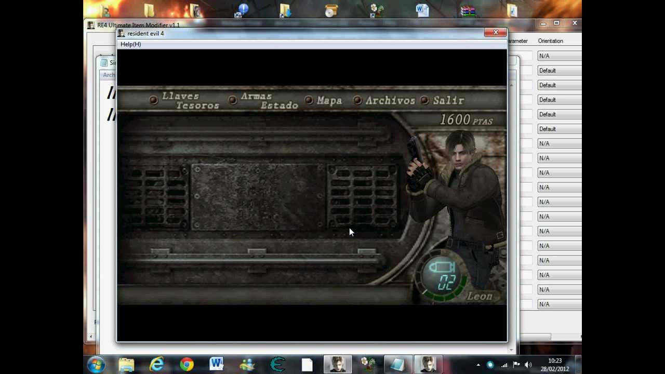Switch to the rightmost Leon taskbar icon

(x=428, y=364)
